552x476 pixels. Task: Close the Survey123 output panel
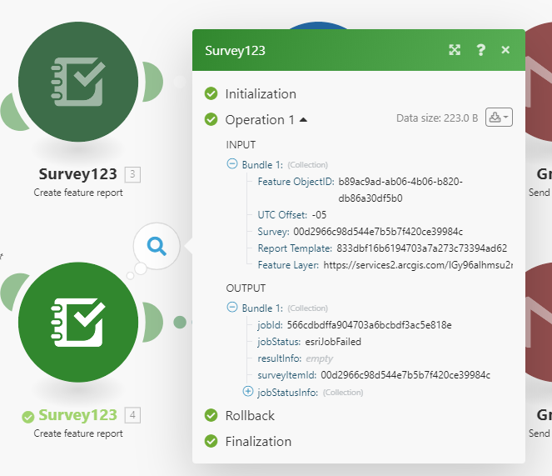[505, 50]
